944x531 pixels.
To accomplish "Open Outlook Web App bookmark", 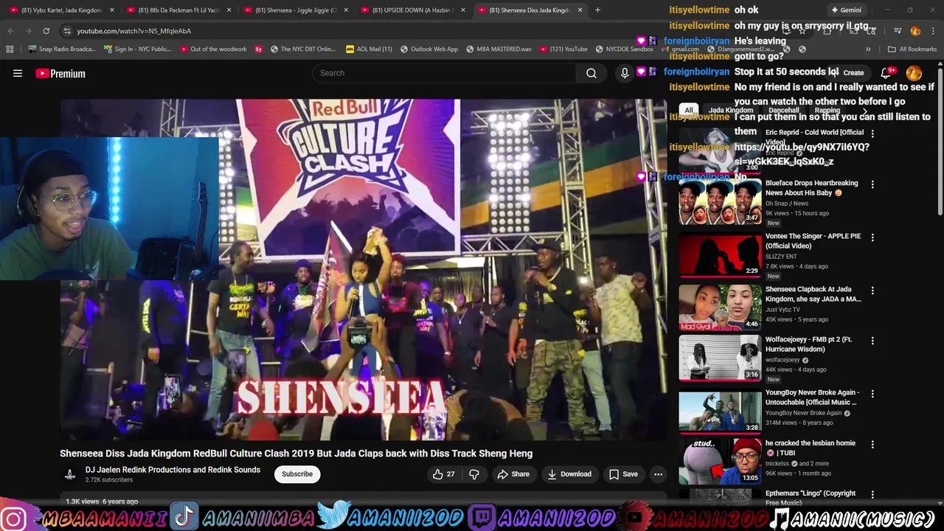I will [x=429, y=49].
